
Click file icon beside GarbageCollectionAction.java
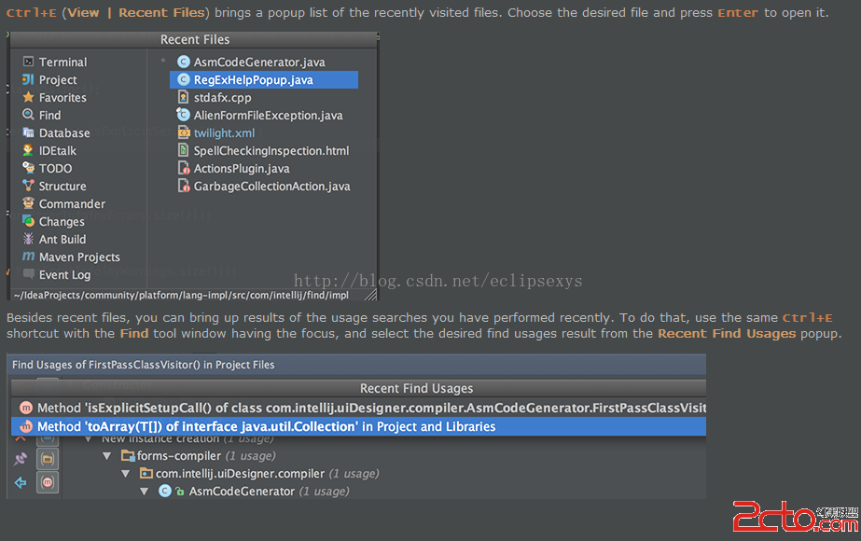point(184,186)
